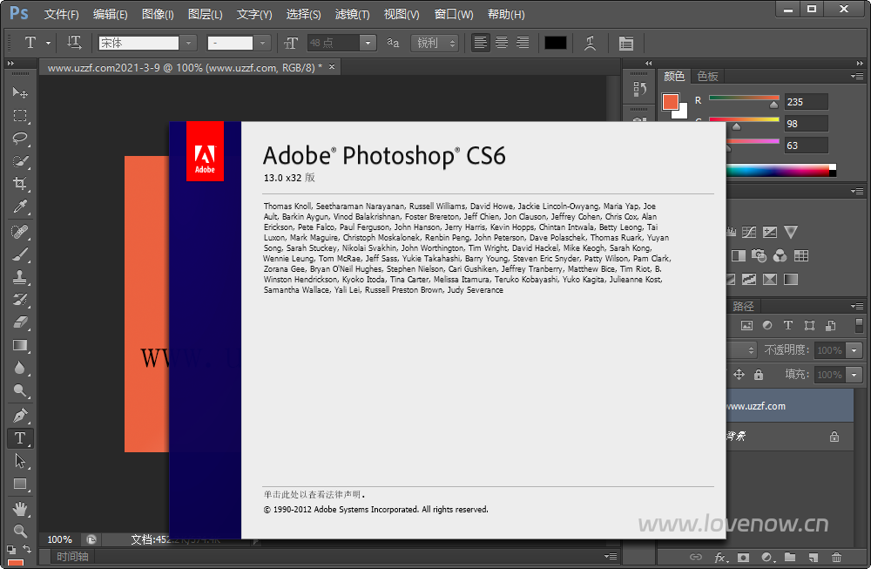Switch to the 色板 tab
871x569 pixels.
coord(707,77)
